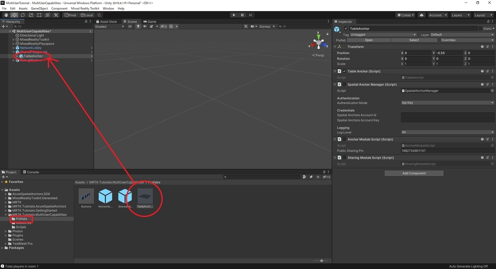This screenshot has height=269, width=496.
Task: Click the cloud Services icon
Action: tap(422, 15)
